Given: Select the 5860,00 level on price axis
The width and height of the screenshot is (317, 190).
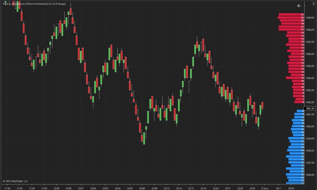Looking at the screenshot, I should point(310,126).
